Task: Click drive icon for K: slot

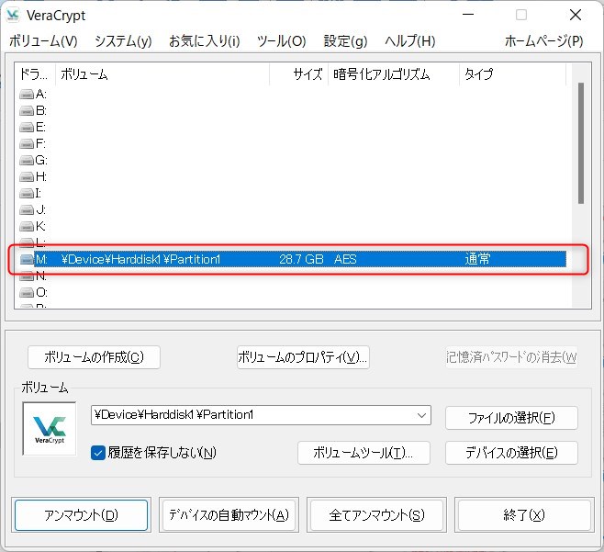Action: pos(27,226)
